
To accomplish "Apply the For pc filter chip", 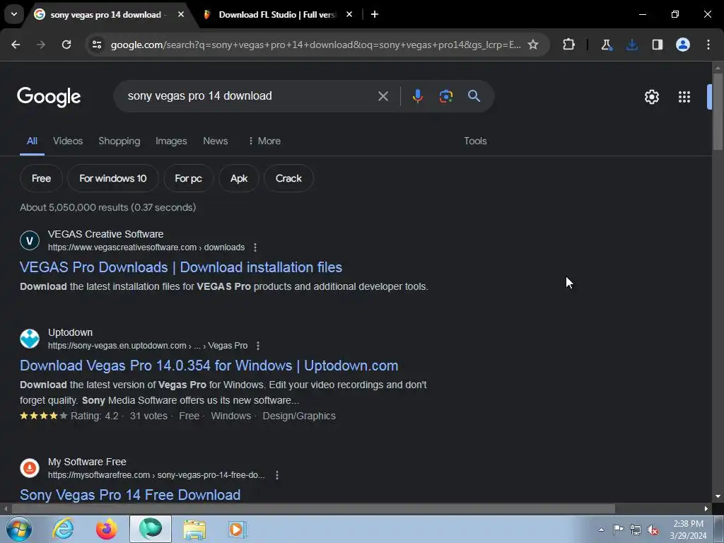I will (188, 178).
